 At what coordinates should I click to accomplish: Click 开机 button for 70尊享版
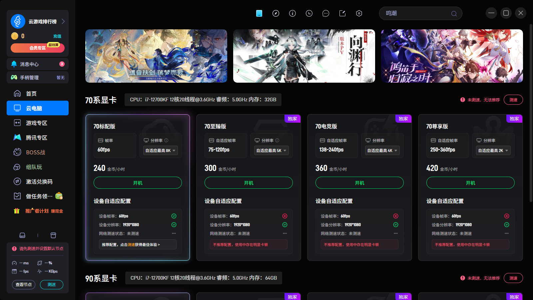click(470, 183)
